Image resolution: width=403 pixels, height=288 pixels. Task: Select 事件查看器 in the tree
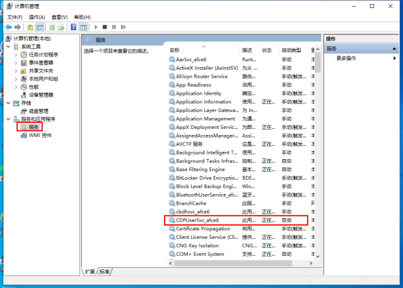point(41,62)
